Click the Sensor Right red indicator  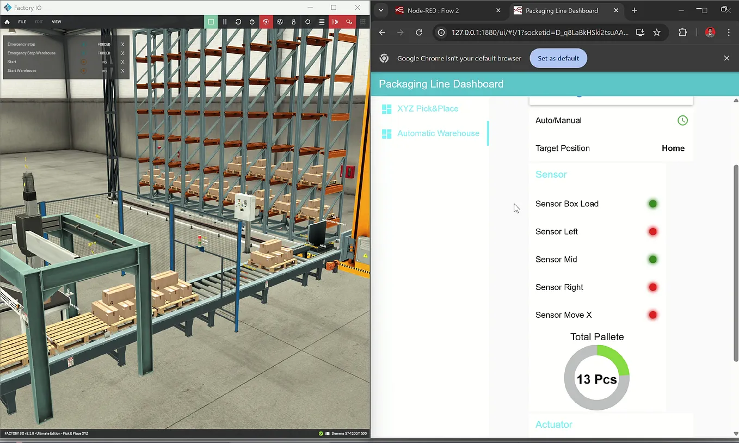point(653,287)
